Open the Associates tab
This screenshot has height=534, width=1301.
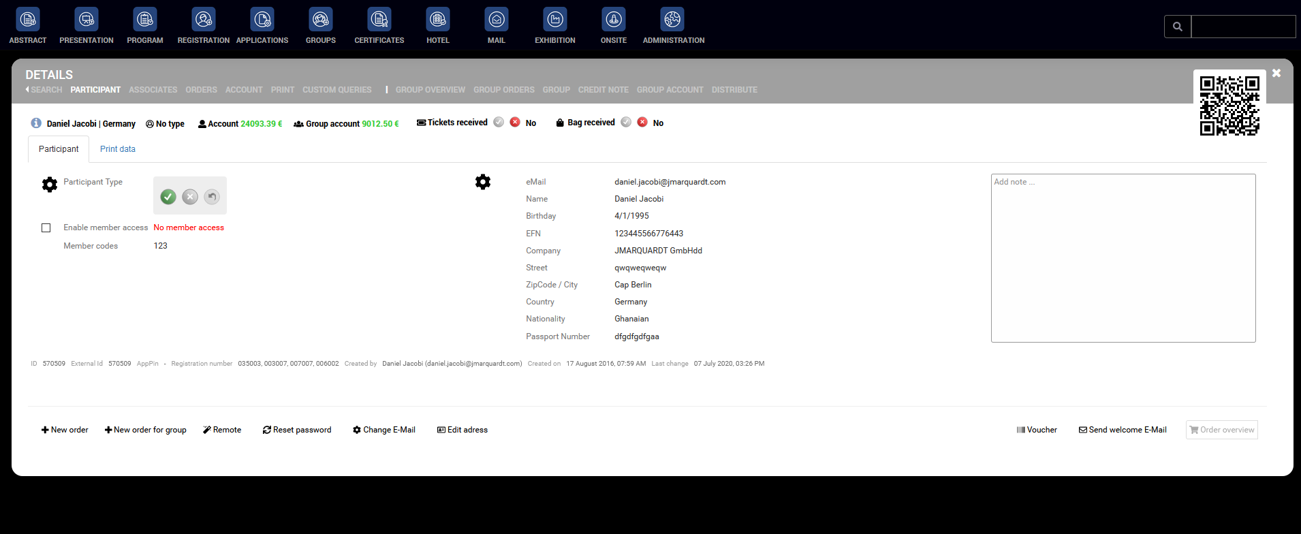(153, 90)
